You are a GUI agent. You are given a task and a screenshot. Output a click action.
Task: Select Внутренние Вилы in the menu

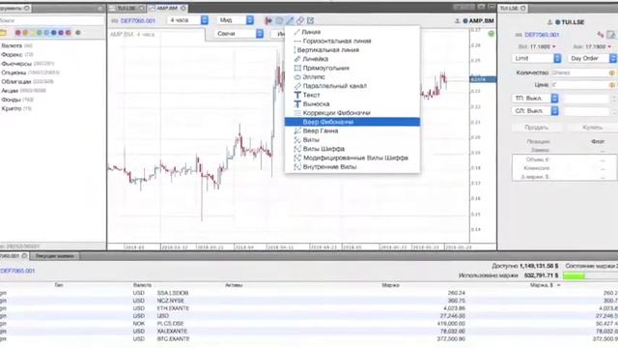coord(352,167)
